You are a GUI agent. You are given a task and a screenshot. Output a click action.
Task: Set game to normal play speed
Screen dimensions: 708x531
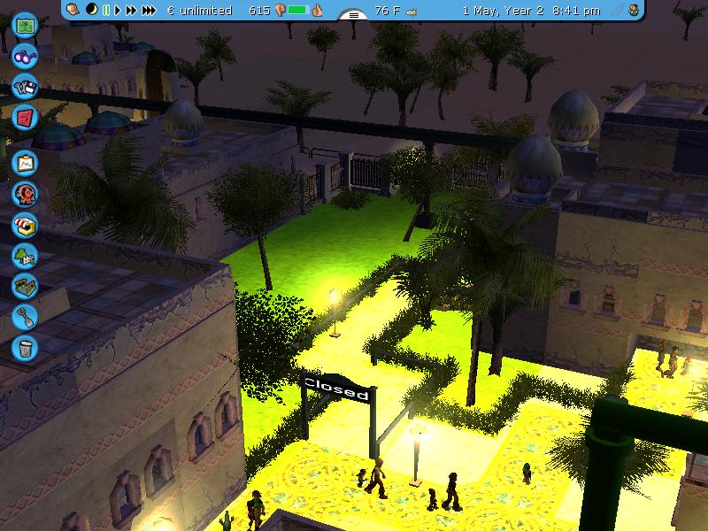click(x=118, y=10)
